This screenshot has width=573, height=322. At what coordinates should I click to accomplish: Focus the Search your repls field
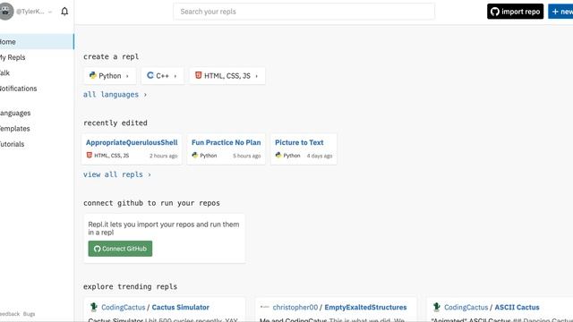(304, 12)
